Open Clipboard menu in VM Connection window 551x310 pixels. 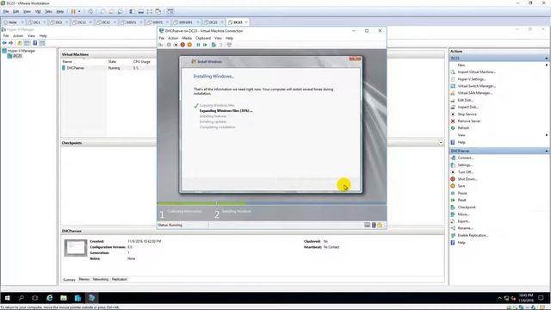pos(203,38)
